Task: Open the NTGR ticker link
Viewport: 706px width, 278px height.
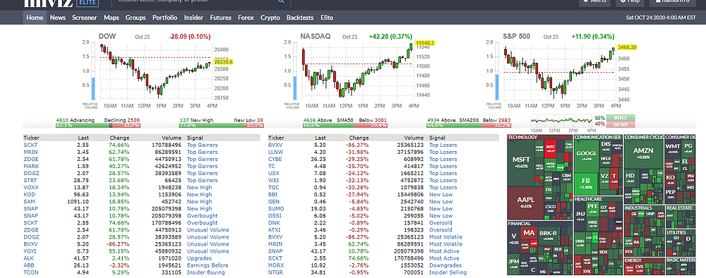Action: click(x=275, y=272)
